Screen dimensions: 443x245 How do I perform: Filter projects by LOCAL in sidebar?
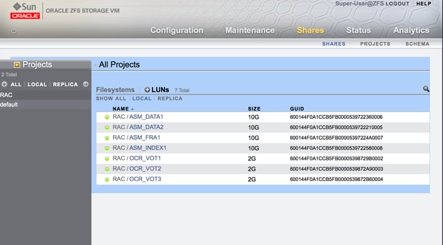37,84
